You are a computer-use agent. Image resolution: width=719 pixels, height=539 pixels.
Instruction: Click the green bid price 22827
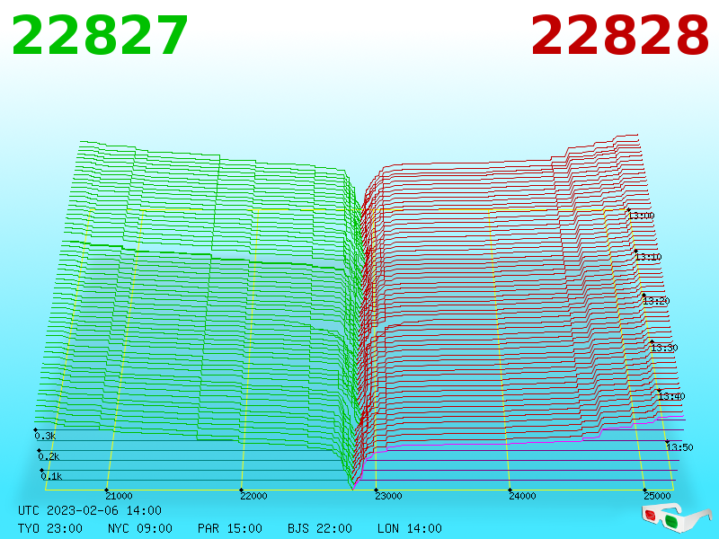point(100,36)
